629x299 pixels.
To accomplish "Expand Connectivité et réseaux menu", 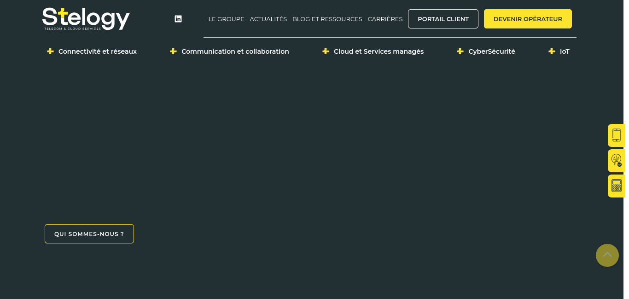I will pos(98,51).
